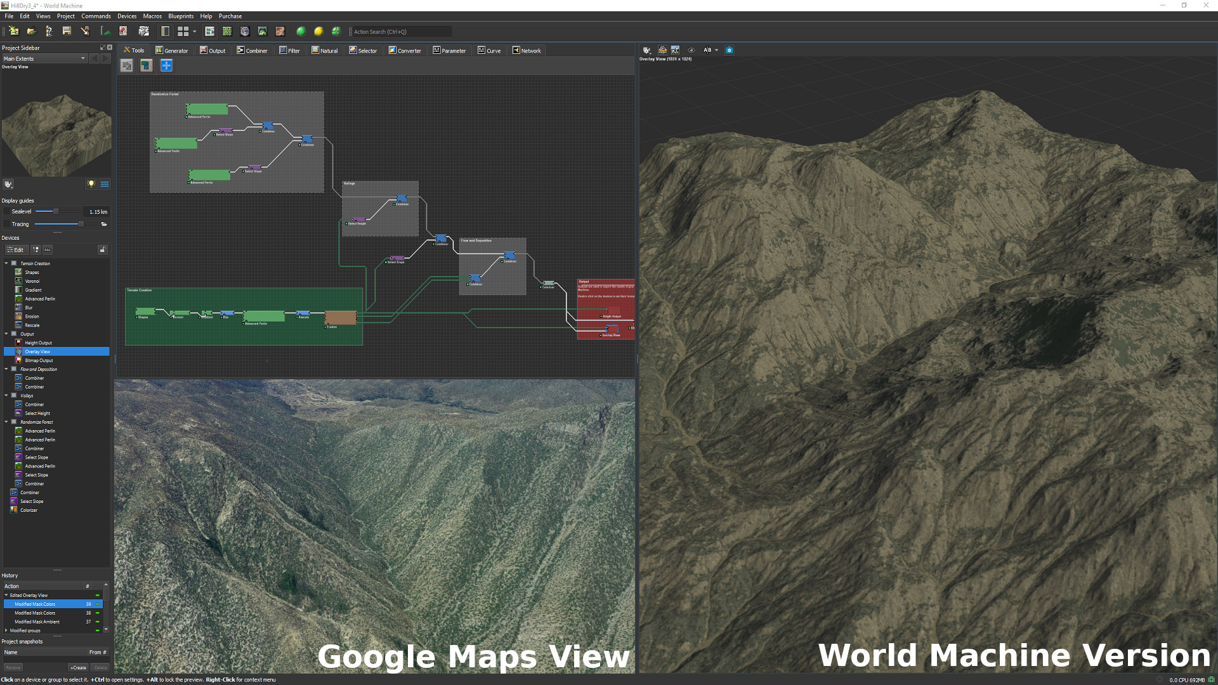This screenshot has width=1218, height=685.
Task: Click the New World toolbar icon
Action: click(13, 31)
